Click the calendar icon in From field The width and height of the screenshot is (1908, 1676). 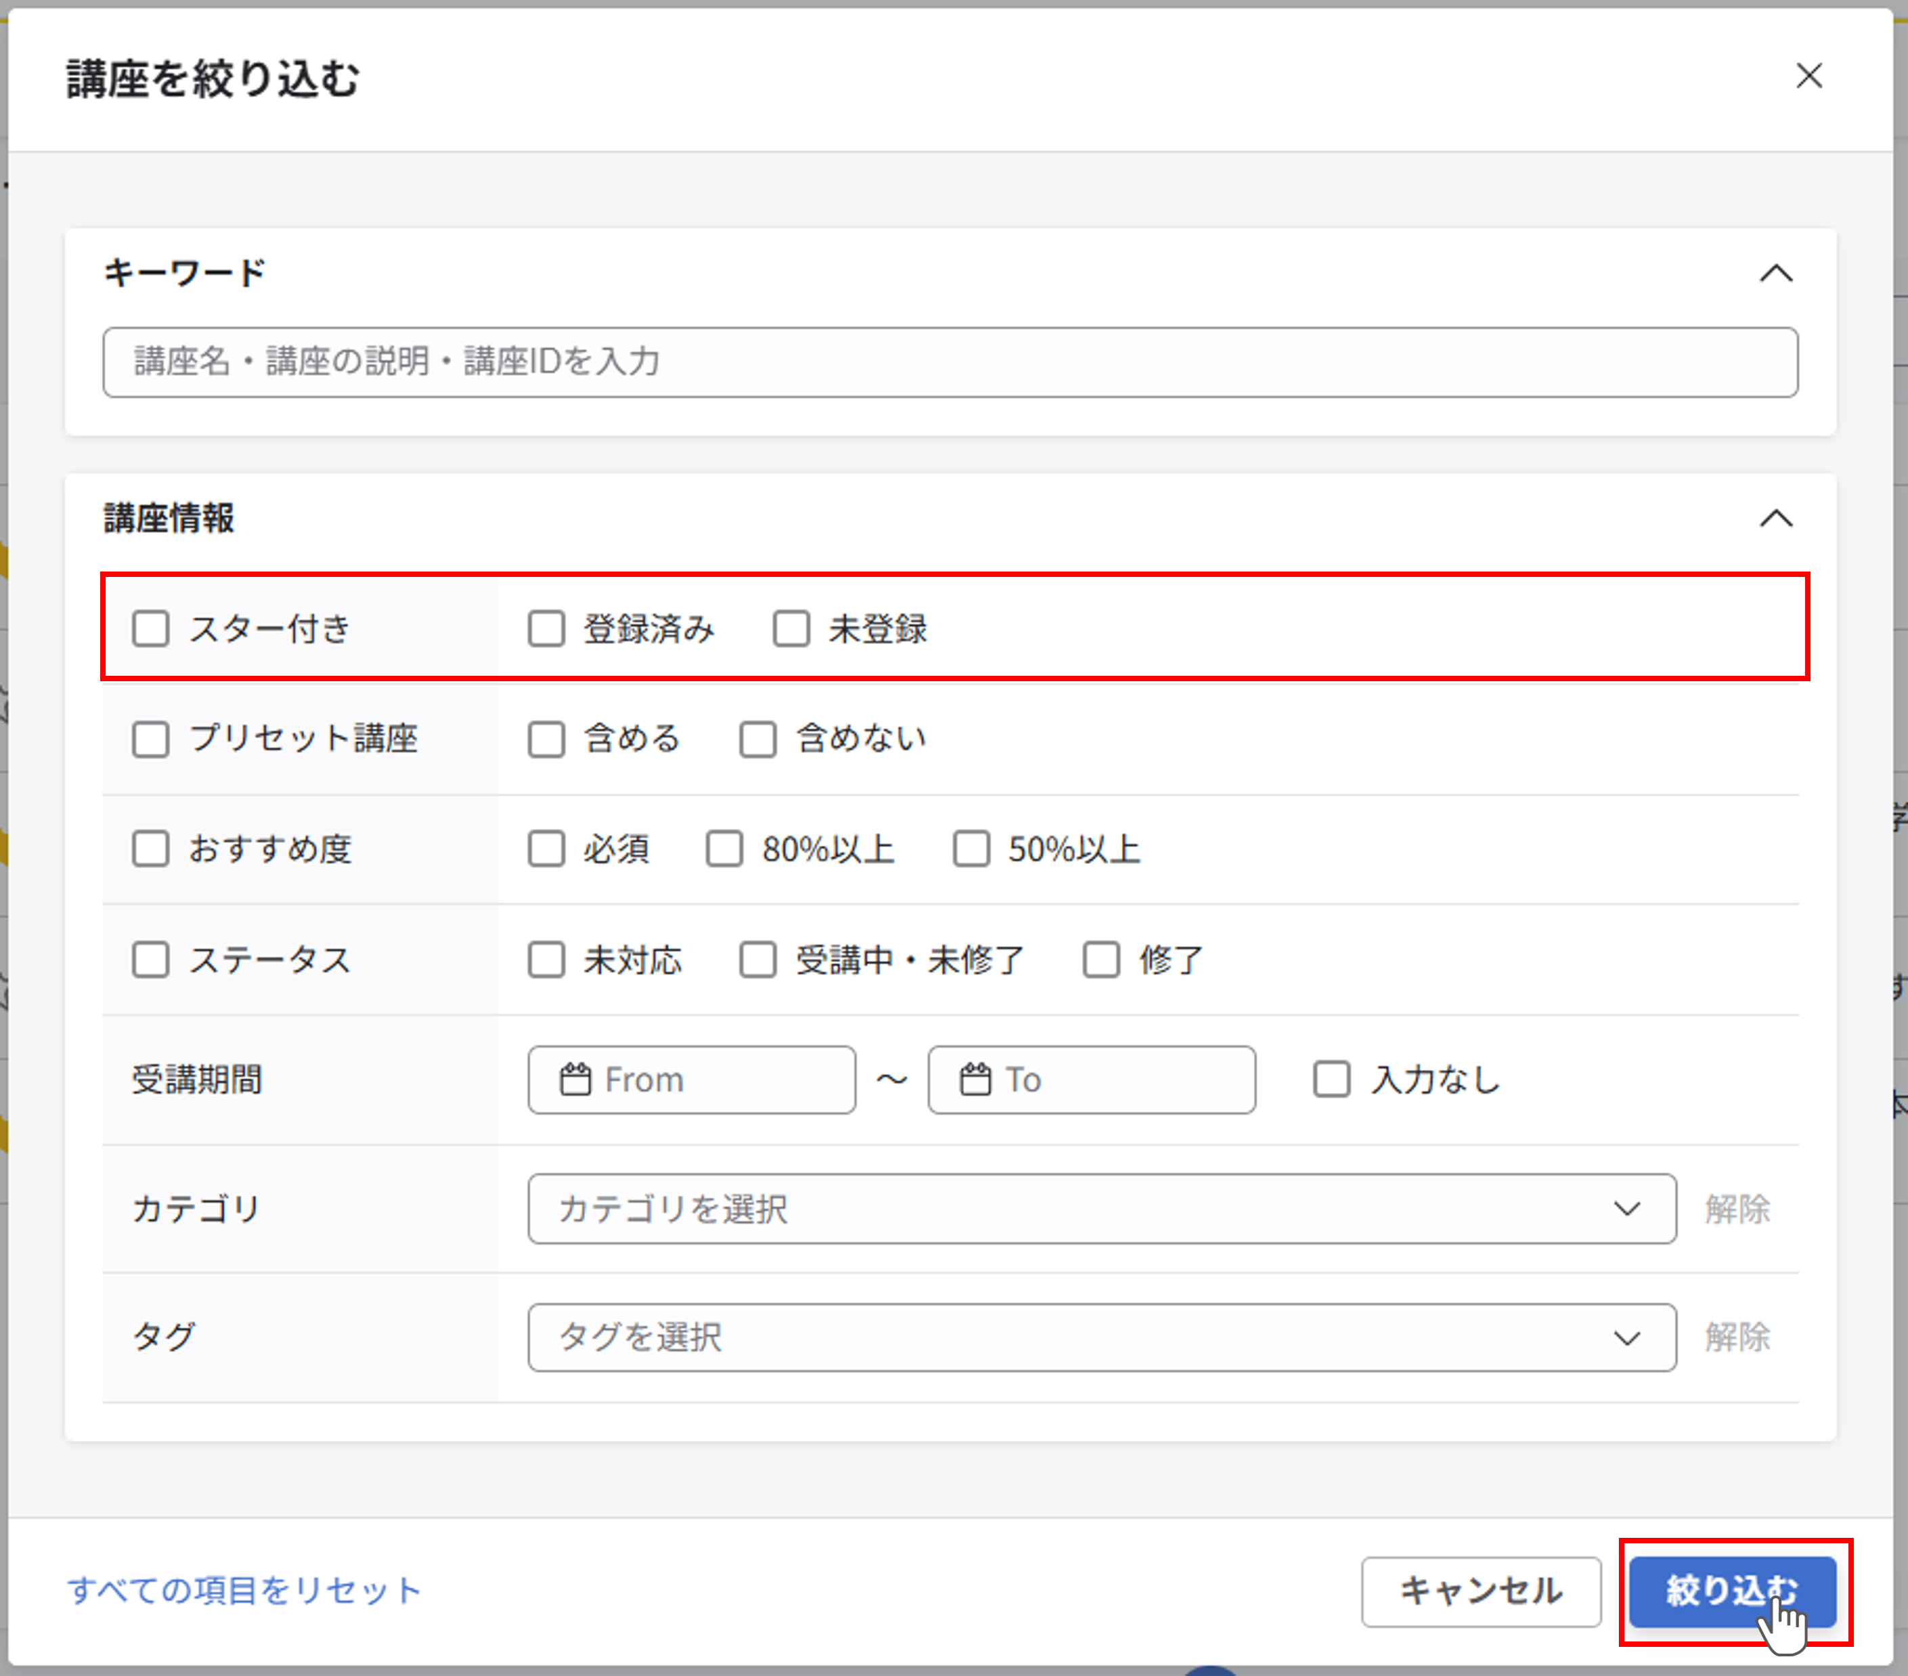click(575, 1079)
